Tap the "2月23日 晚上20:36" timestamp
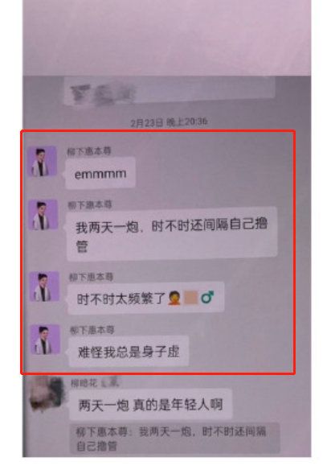 click(169, 122)
